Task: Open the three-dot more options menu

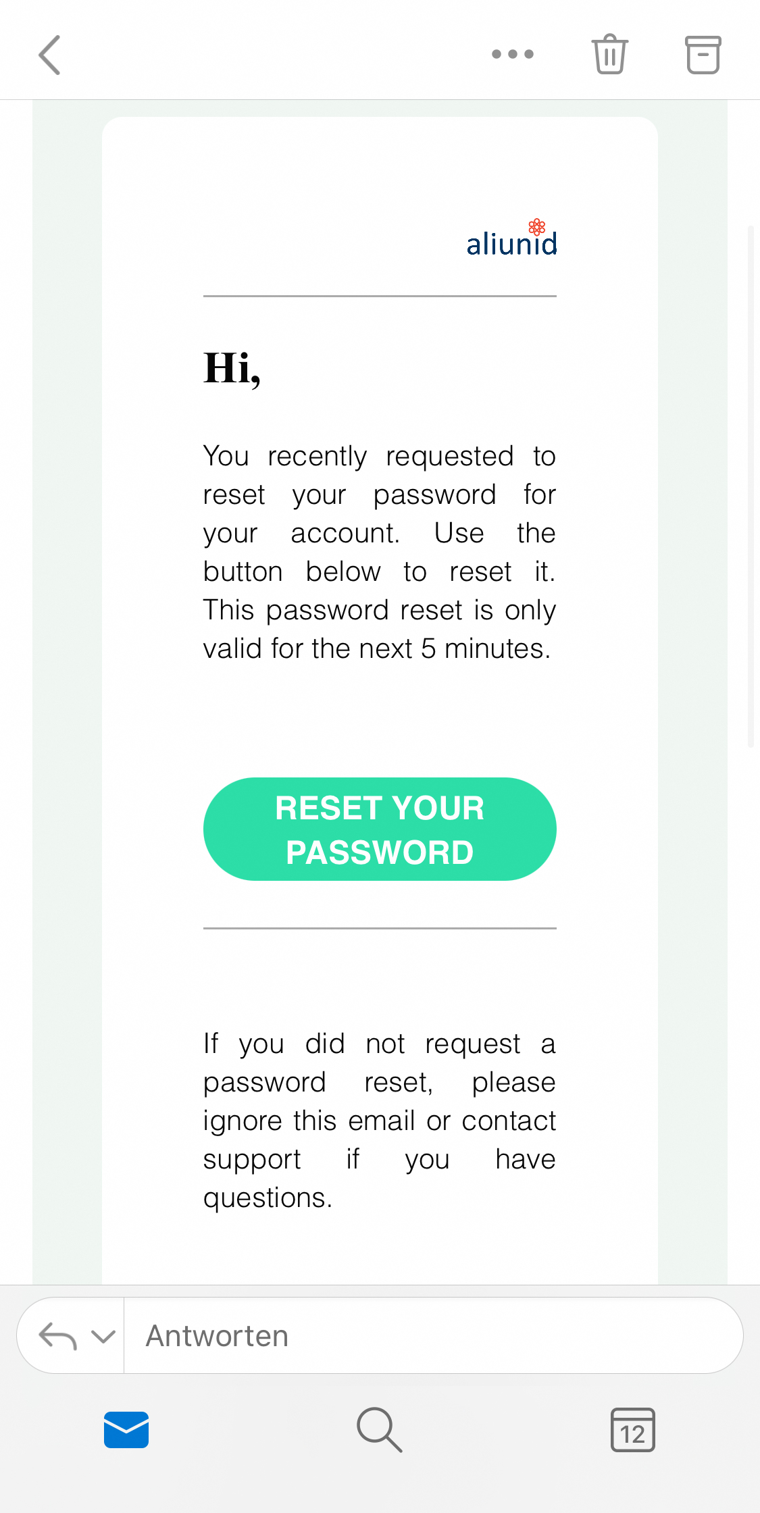Action: [x=513, y=54]
